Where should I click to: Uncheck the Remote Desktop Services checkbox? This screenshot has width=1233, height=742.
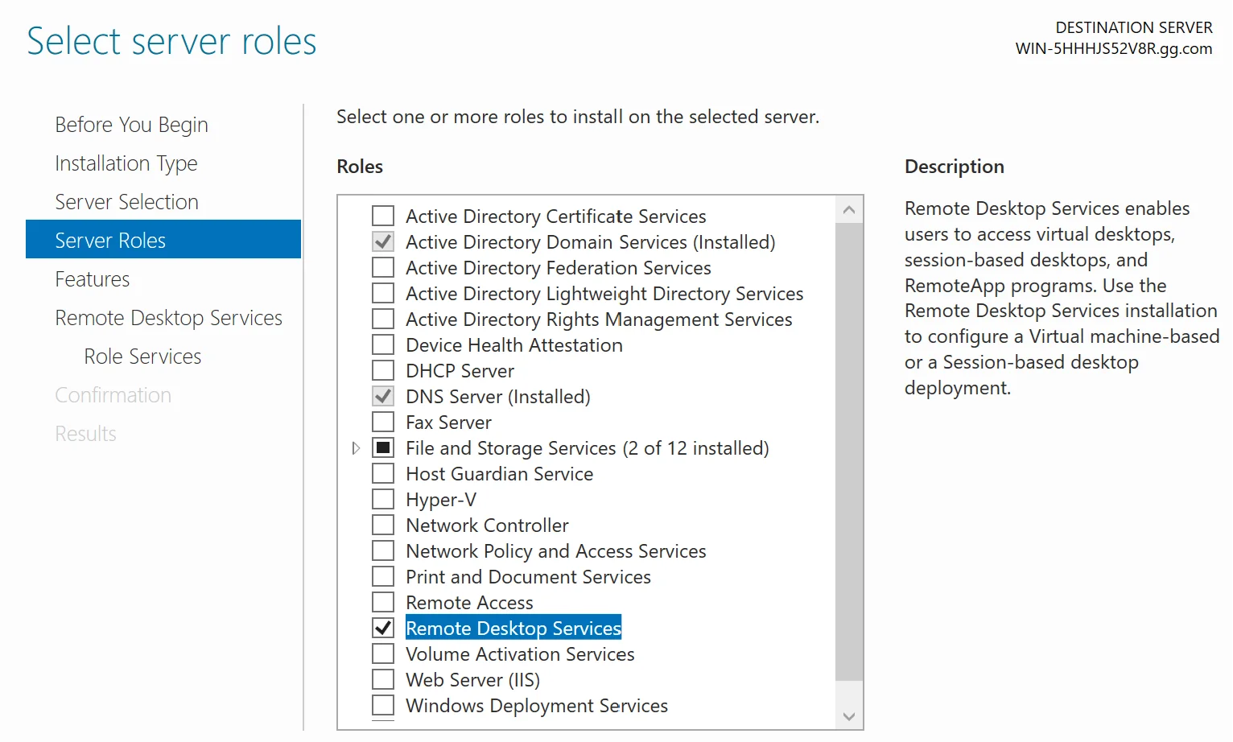(x=383, y=629)
